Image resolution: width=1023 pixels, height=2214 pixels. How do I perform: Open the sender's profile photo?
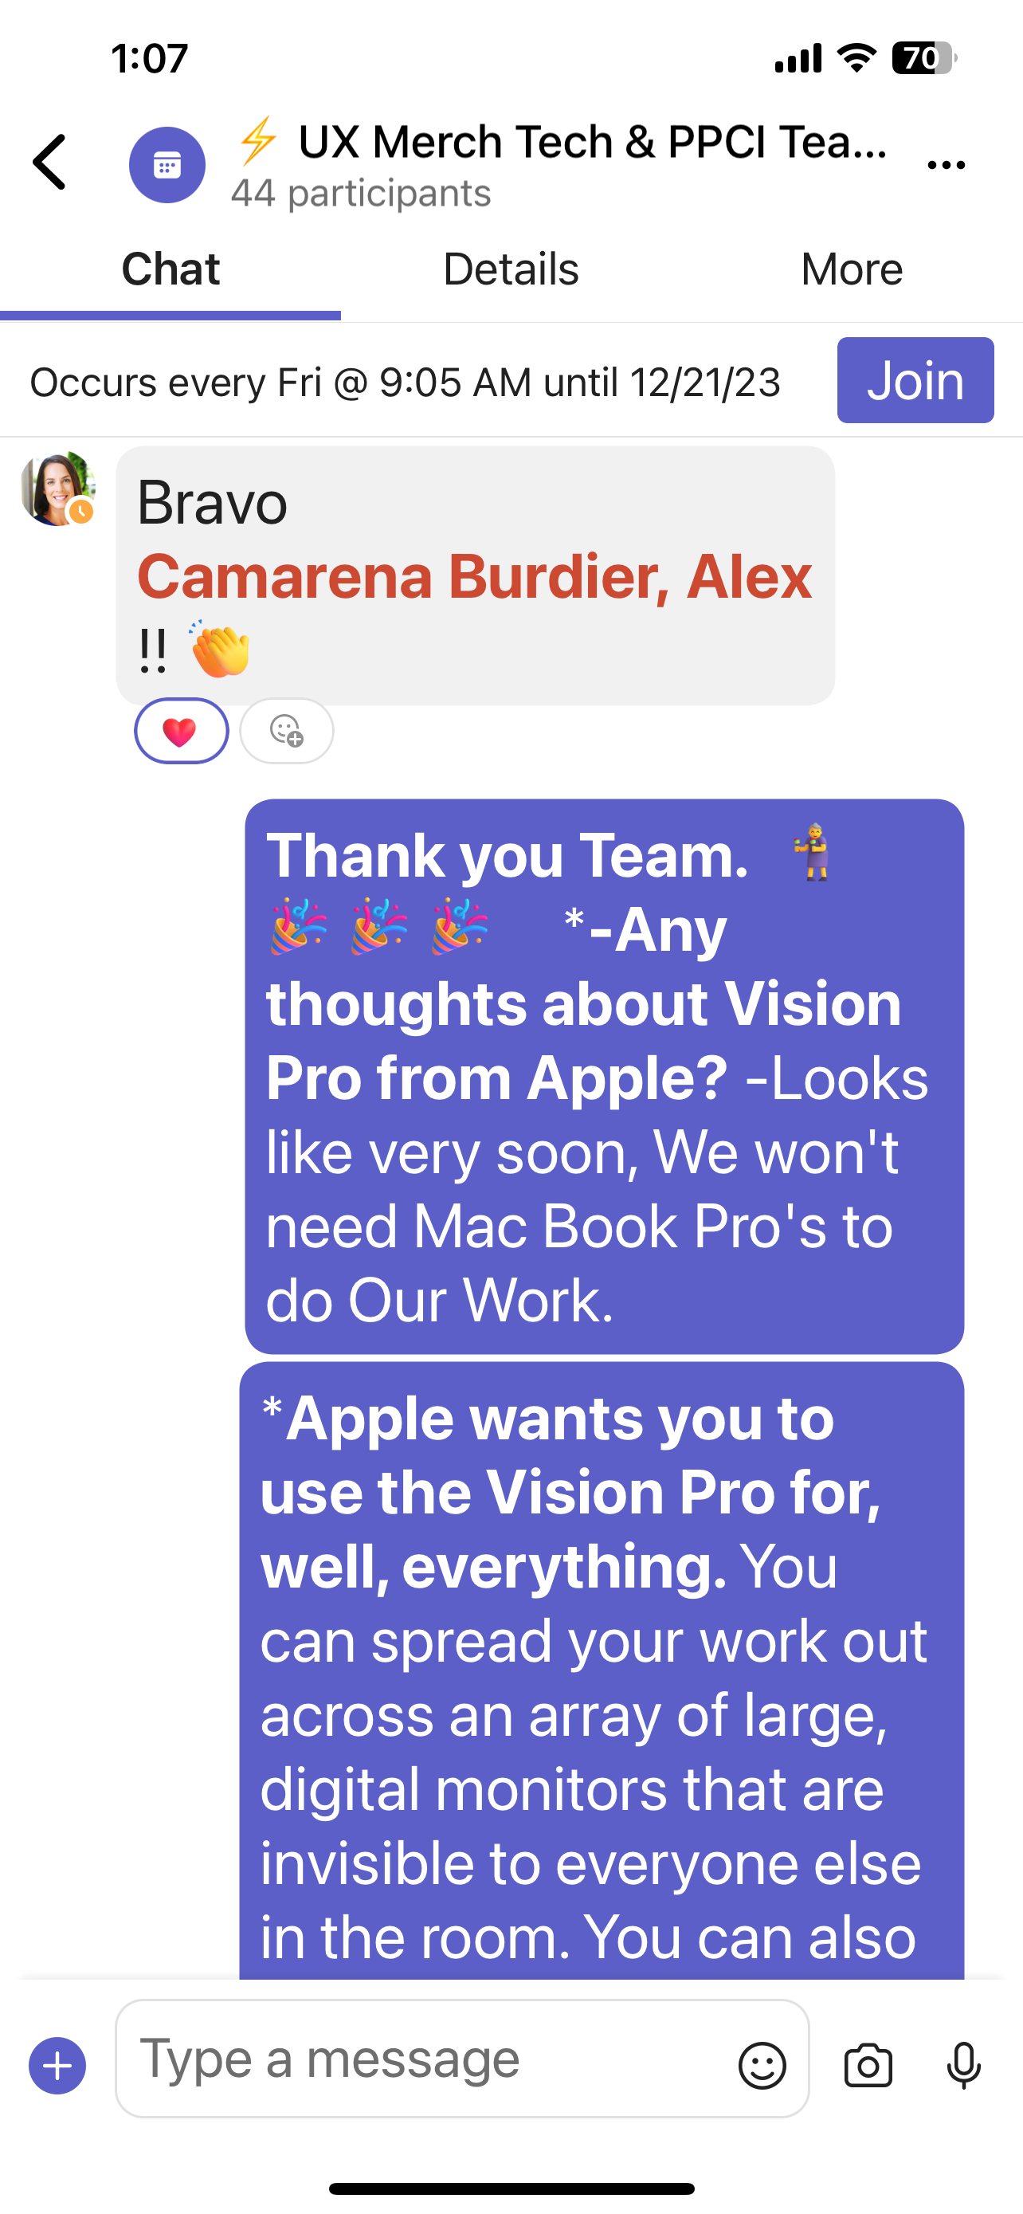57,489
